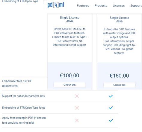
Task: Click the pd4ml logo
Action: (56, 5)
